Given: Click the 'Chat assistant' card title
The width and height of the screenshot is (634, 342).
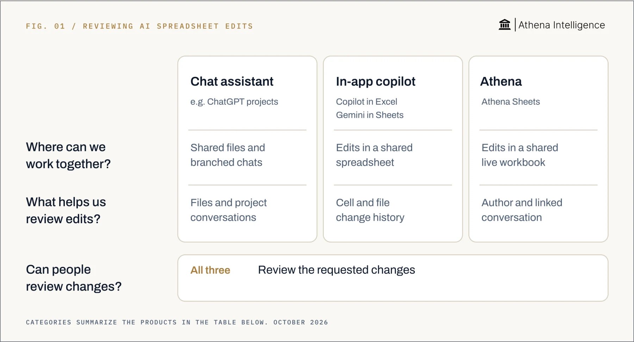Looking at the screenshot, I should [x=232, y=81].
